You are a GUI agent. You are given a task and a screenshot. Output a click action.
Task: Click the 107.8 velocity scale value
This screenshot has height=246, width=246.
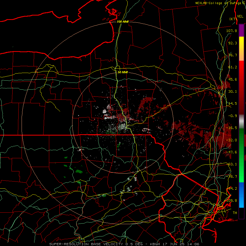(x=232, y=31)
